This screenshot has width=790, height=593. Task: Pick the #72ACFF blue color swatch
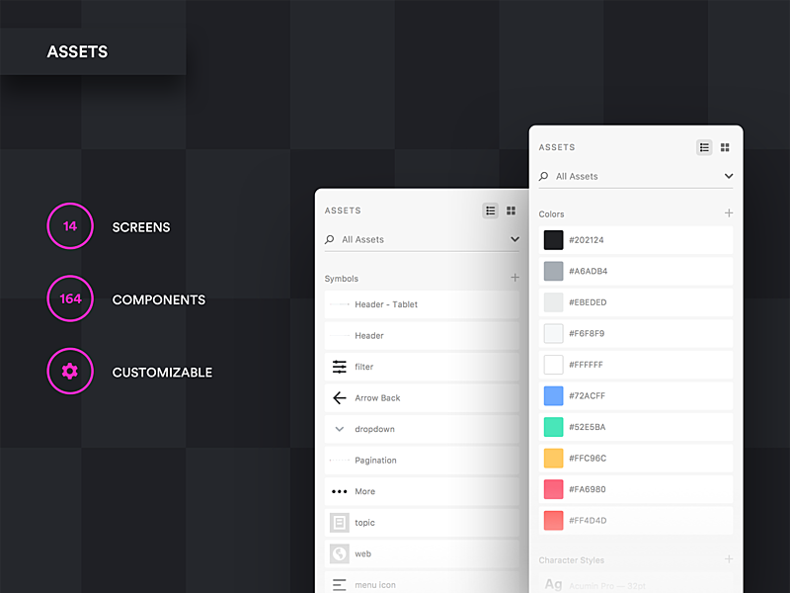(x=553, y=396)
